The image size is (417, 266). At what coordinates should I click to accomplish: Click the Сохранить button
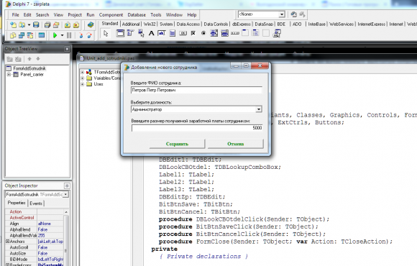click(x=177, y=144)
